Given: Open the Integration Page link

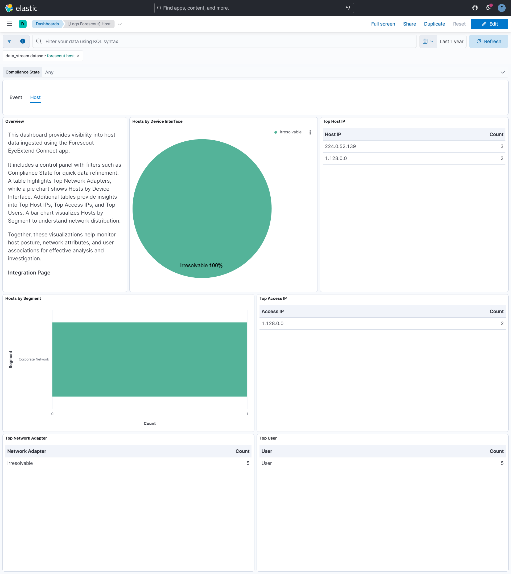Looking at the screenshot, I should [29, 272].
